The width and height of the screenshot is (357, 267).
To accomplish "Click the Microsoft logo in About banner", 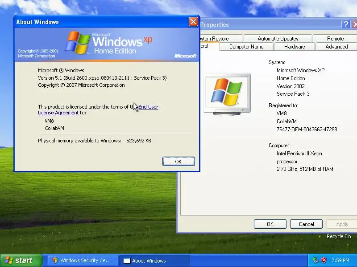I will (185, 56).
